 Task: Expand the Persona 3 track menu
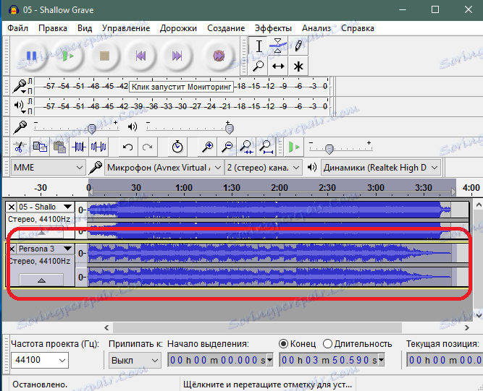(x=67, y=249)
